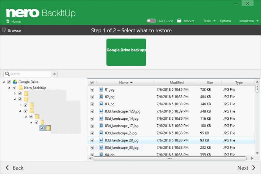The image size is (261, 174).
Task: Uncheck the 03d_landscape_123.jpg checkbox
Action: click(x=92, y=111)
